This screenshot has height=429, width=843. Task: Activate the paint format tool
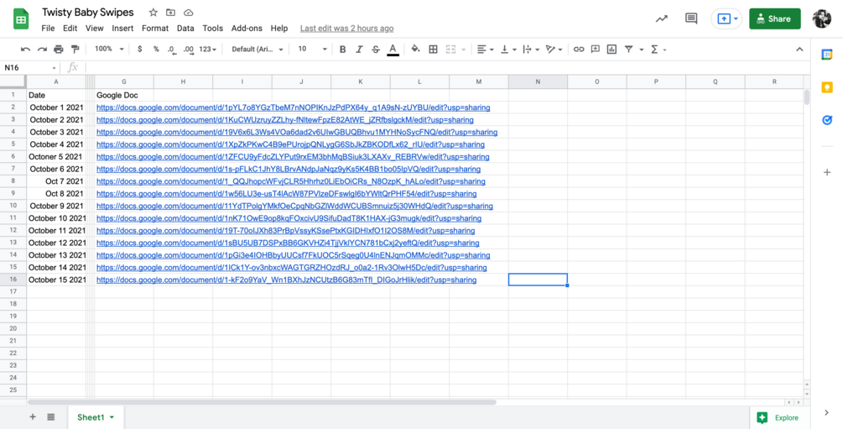tap(75, 49)
